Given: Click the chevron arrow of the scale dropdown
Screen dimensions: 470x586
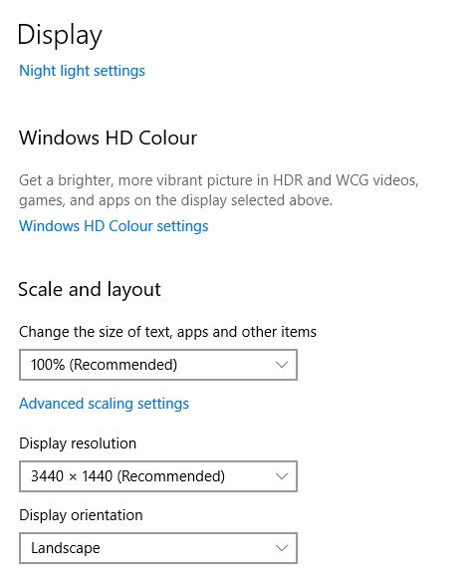Looking at the screenshot, I should 282,365.
